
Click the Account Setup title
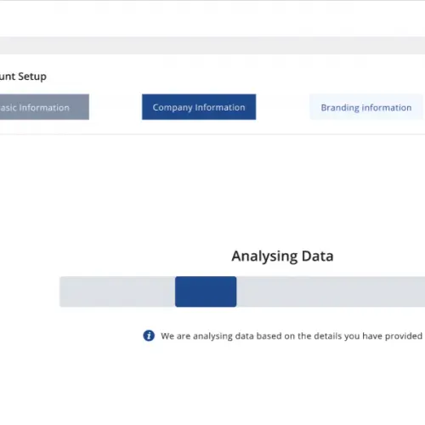click(23, 76)
